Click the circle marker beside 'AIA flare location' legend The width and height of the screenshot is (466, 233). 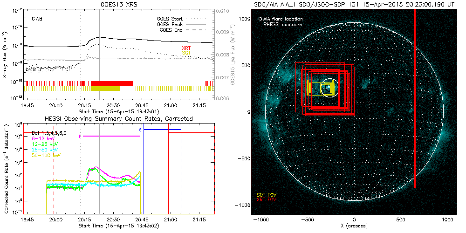[260, 19]
